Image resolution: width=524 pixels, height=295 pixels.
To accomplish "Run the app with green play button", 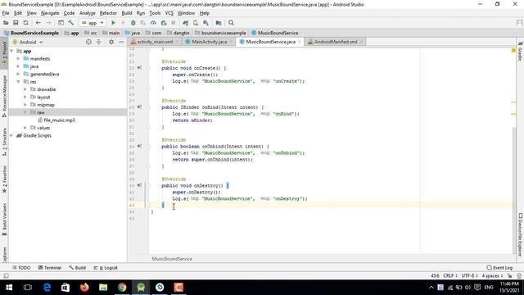I will [113, 23].
